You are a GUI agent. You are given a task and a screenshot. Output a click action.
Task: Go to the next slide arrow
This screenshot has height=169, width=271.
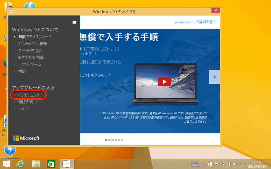[x=214, y=77]
